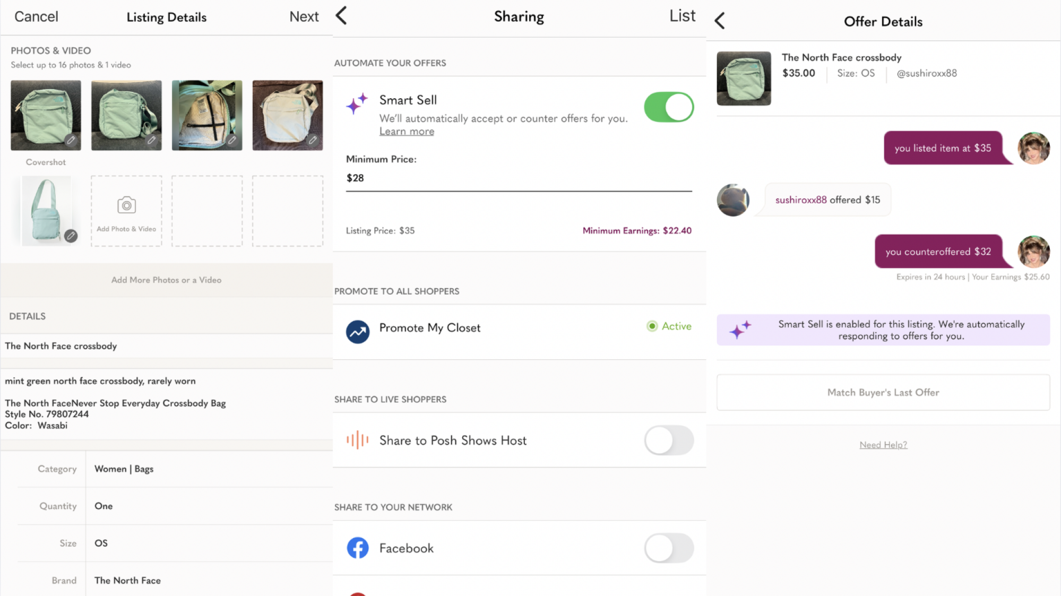Click the camera Add Photo & Video icon
Screen dimensions: 1061x596
[x=126, y=205]
